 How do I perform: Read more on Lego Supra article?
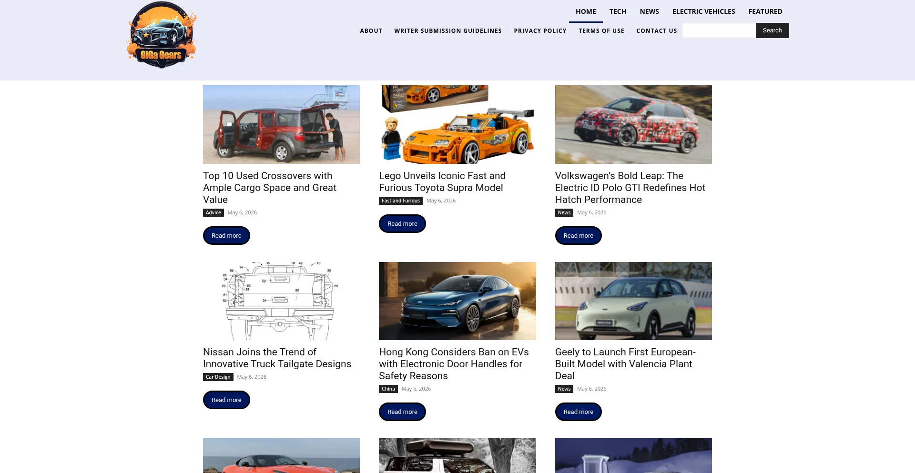(x=402, y=224)
